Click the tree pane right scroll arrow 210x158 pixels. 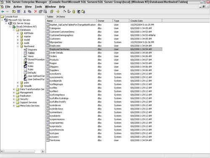(x=43, y=151)
